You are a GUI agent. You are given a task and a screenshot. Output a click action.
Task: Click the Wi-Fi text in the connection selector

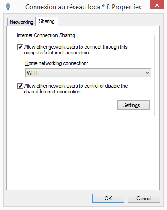tap(32, 73)
